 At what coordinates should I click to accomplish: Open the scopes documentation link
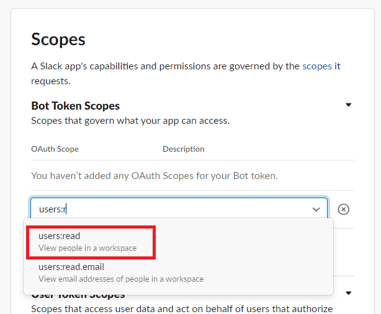[x=317, y=66]
